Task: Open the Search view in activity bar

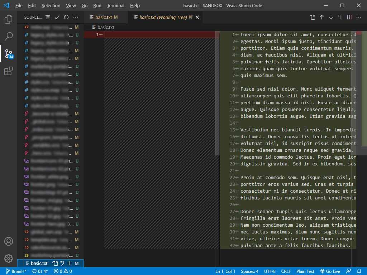Action: click(x=9, y=36)
